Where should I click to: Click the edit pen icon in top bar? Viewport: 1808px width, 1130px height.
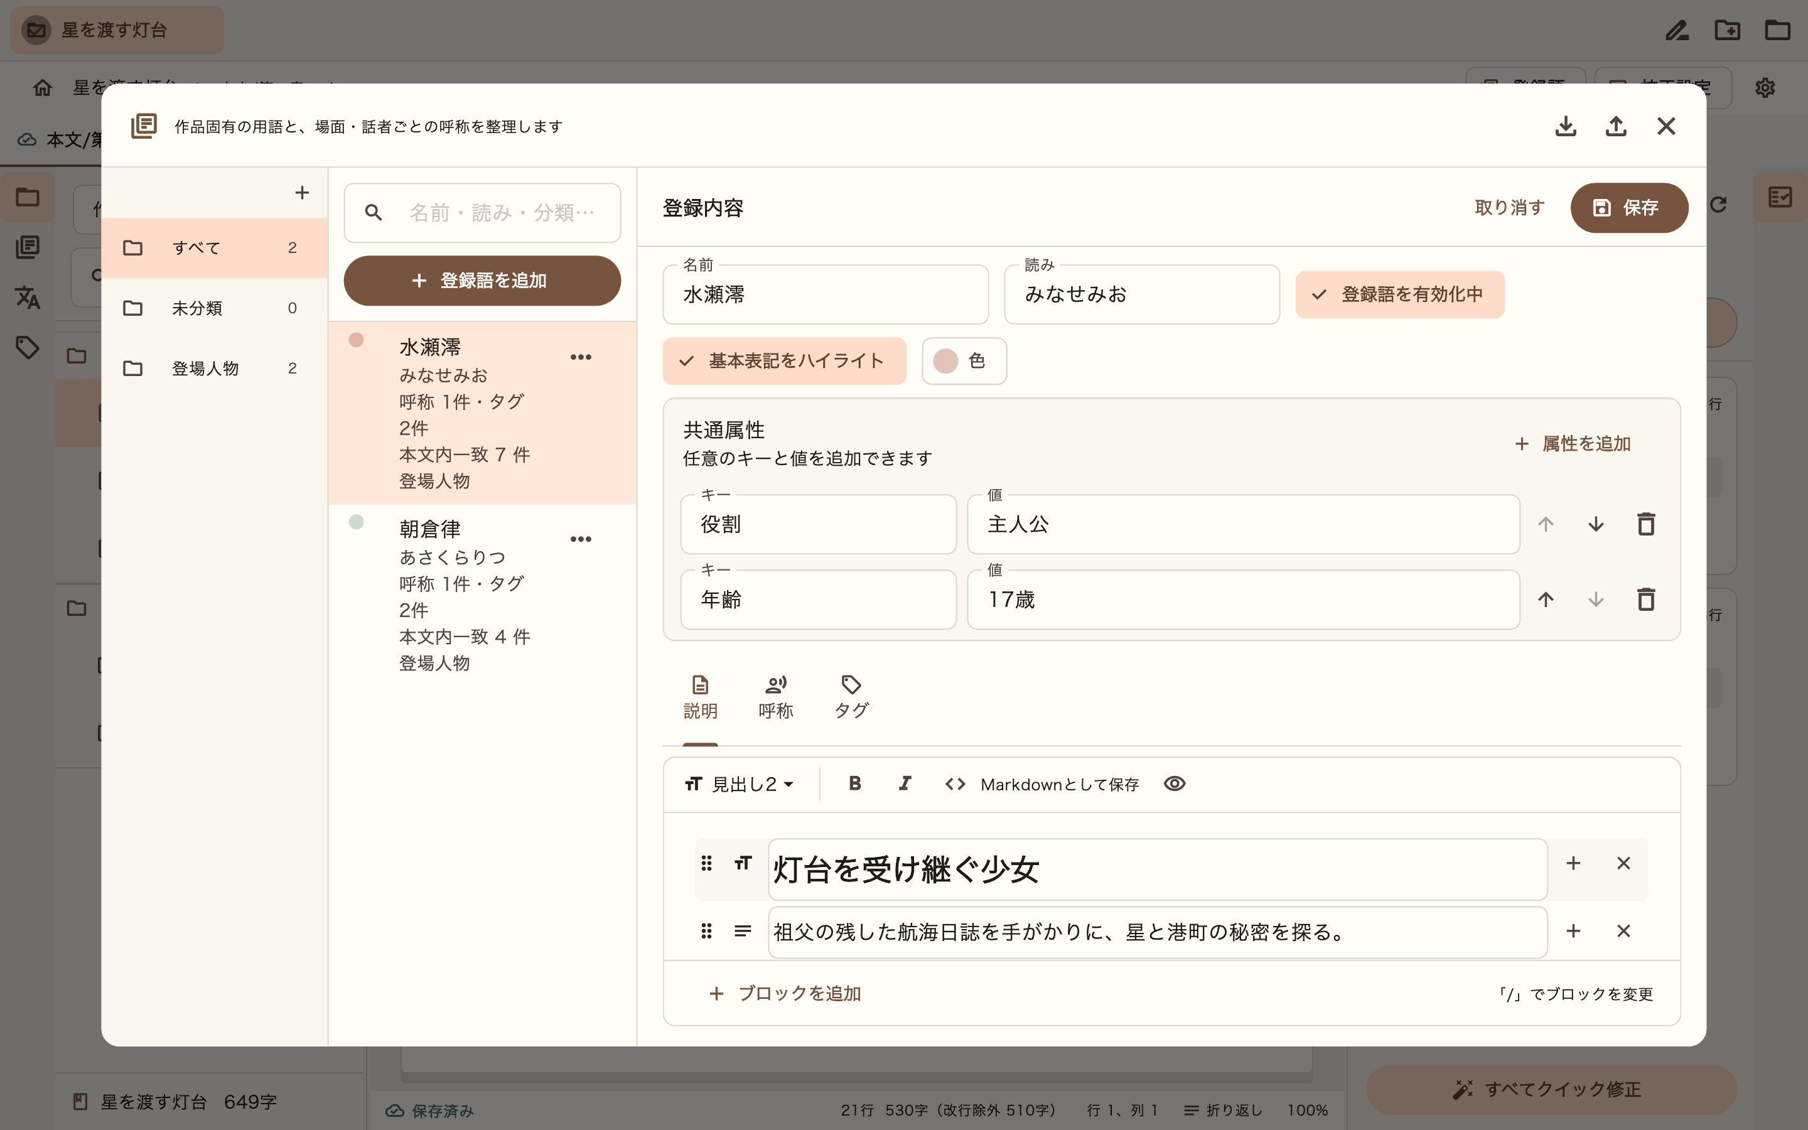pos(1677,31)
